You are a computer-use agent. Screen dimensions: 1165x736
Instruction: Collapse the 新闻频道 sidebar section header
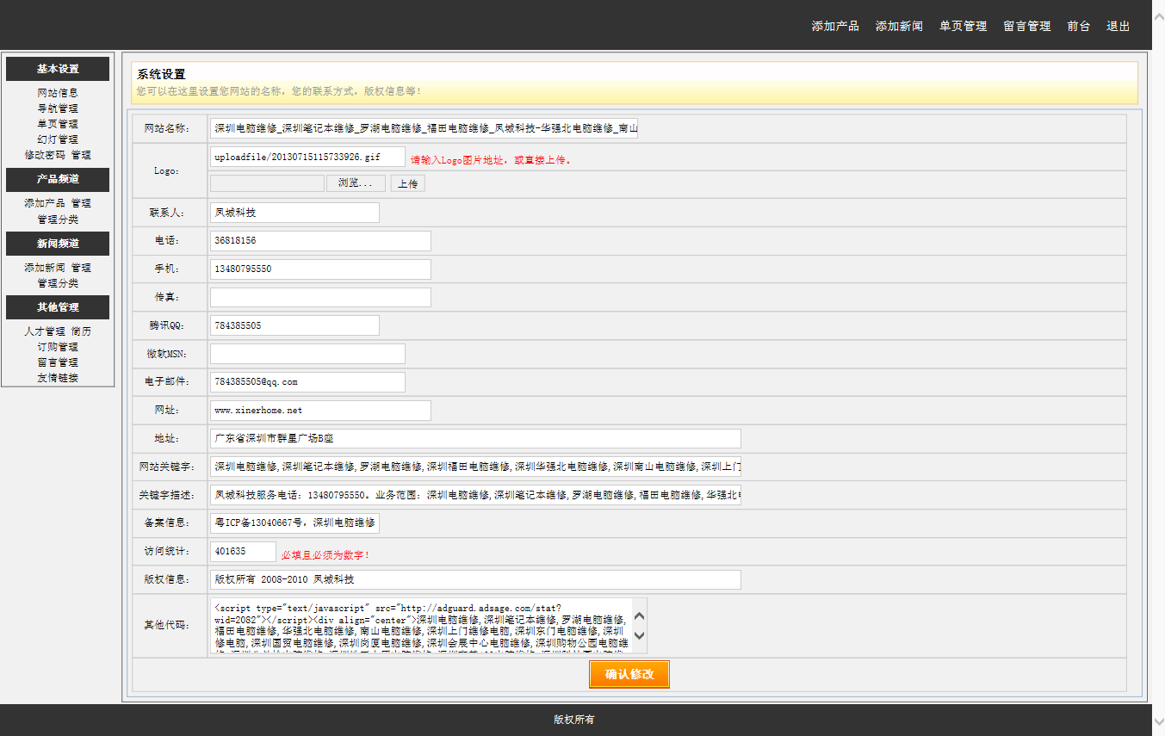point(58,244)
